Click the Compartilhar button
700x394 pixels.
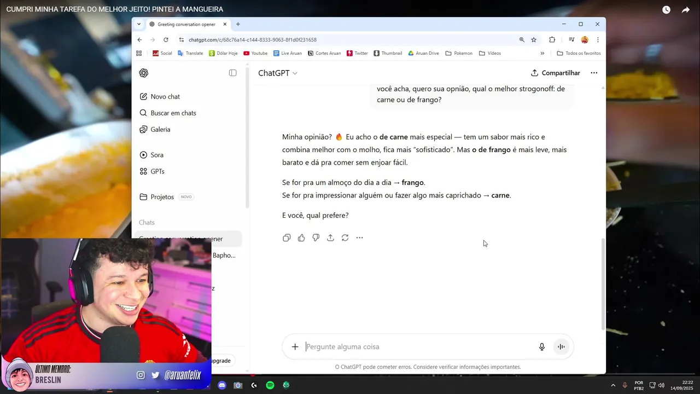pos(556,73)
